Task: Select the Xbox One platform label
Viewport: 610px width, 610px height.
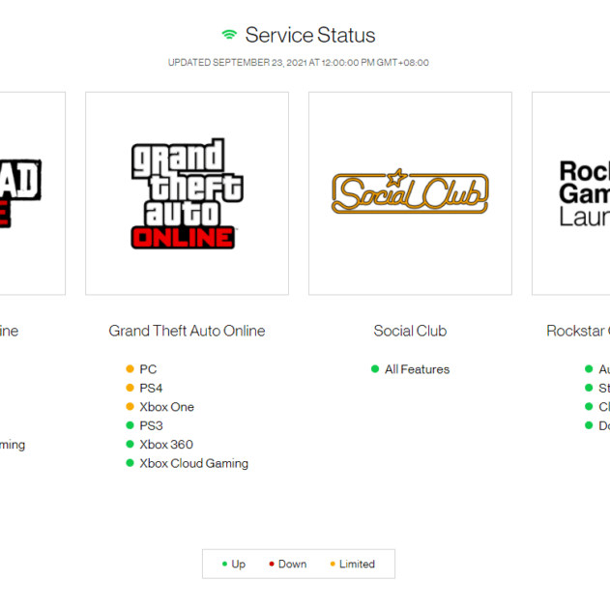Action: click(x=167, y=407)
